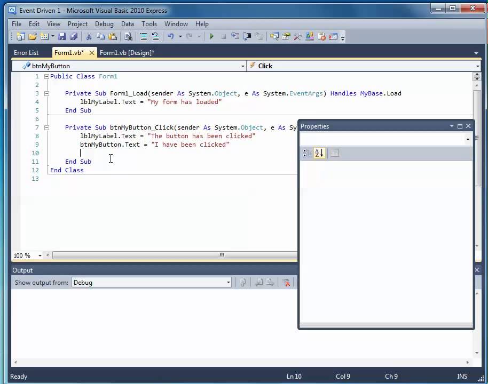Click the code editor split bar handle

[x=477, y=76]
